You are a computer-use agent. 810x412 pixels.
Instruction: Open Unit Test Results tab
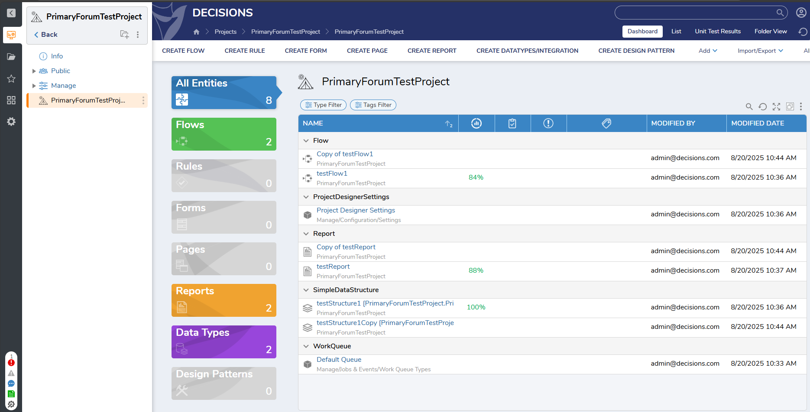pyautogui.click(x=718, y=31)
